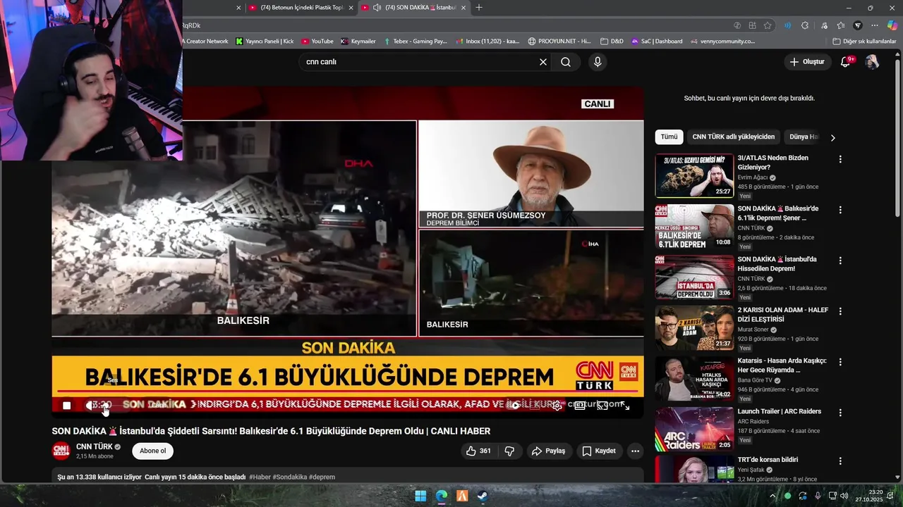Switch to 'SON DAKİKA İstanbul' browser tab
Viewport: 903px width, 507px height.
click(x=413, y=8)
